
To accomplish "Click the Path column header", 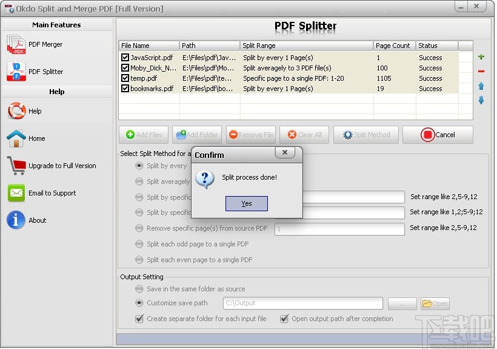I will 210,46.
